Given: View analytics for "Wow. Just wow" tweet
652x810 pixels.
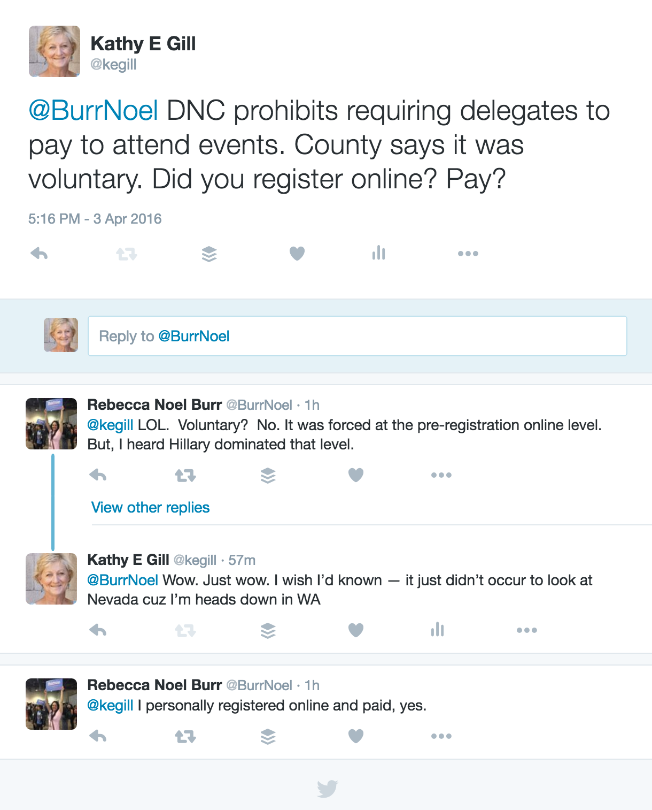Looking at the screenshot, I should (x=437, y=630).
